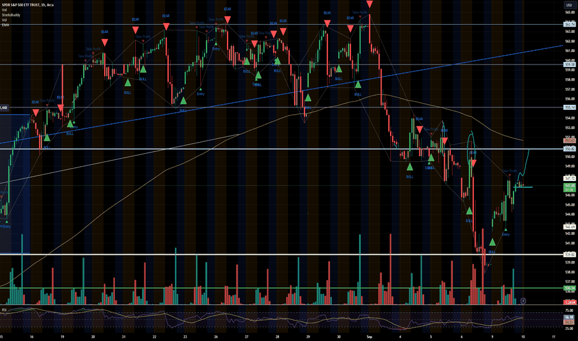Click the USD currency button on price axis
Viewport: 578px width, 341px height.
click(569, 5)
